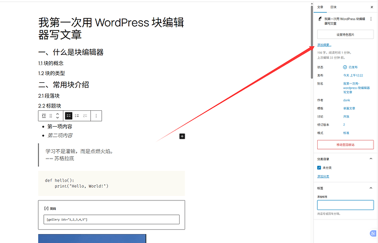Click the word count text 198 字

[x=321, y=52]
